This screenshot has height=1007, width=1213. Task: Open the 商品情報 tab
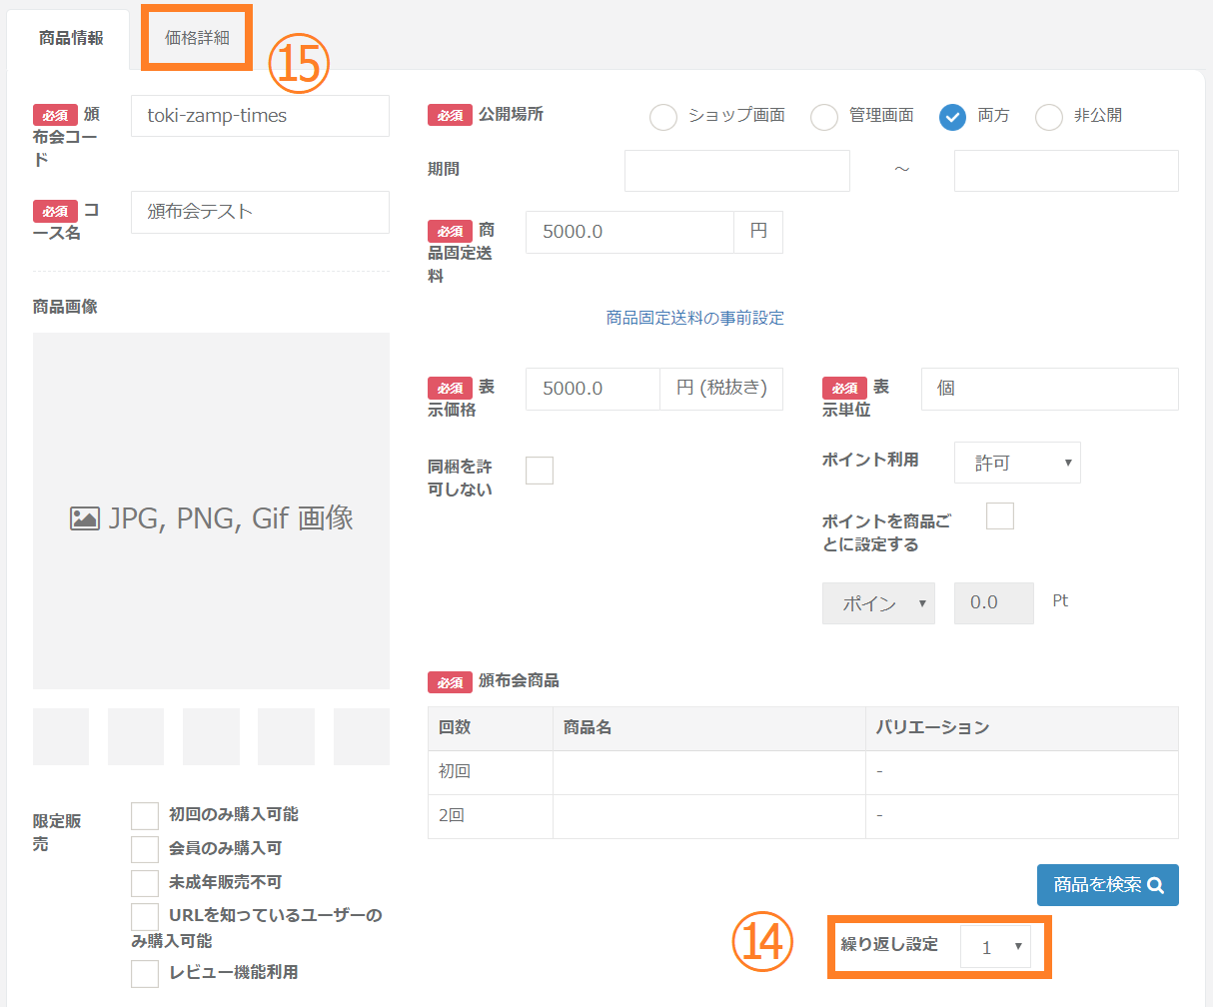(x=71, y=38)
